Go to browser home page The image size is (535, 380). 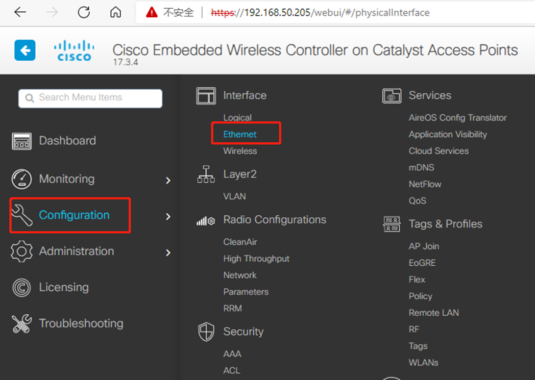pos(116,12)
